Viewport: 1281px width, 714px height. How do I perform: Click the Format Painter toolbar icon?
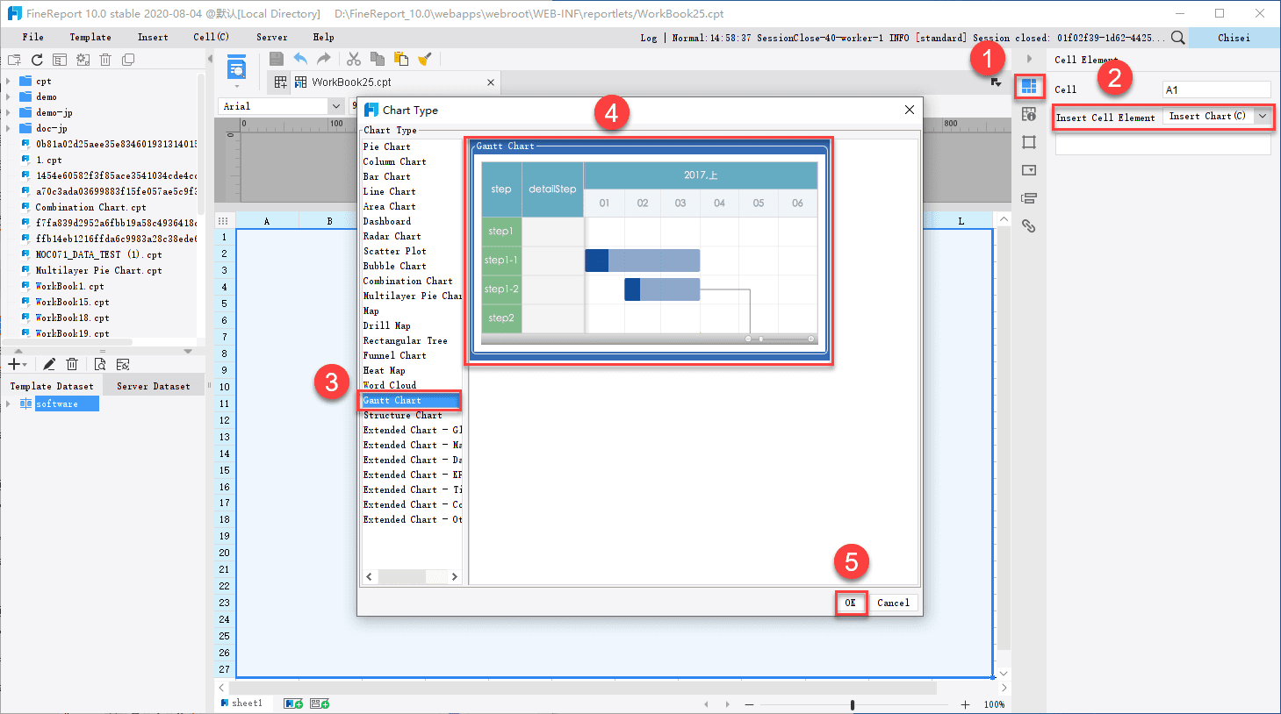[x=425, y=59]
